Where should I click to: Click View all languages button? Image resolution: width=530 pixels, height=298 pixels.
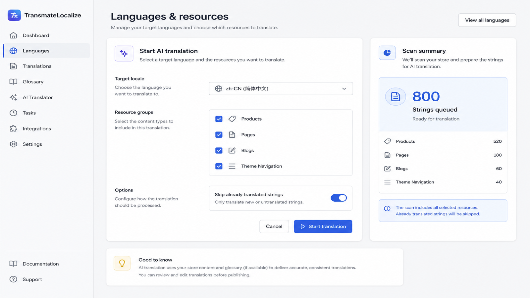click(487, 20)
